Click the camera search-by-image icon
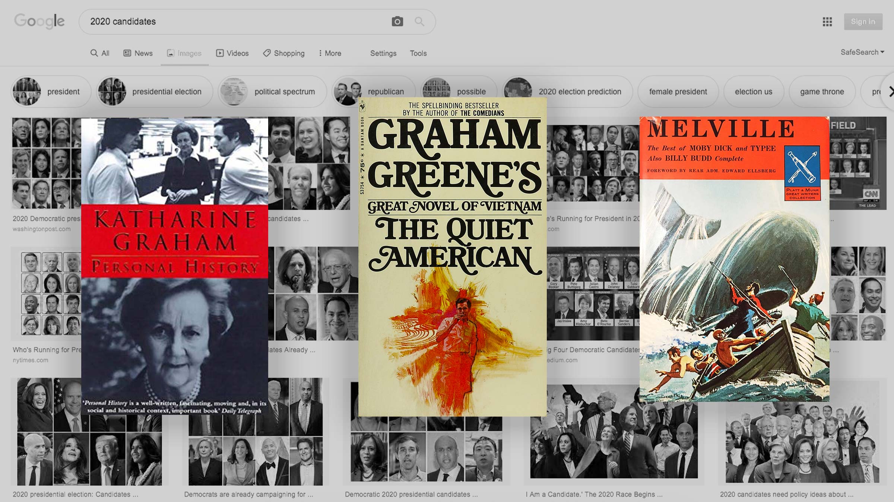This screenshot has width=894, height=502. click(397, 22)
